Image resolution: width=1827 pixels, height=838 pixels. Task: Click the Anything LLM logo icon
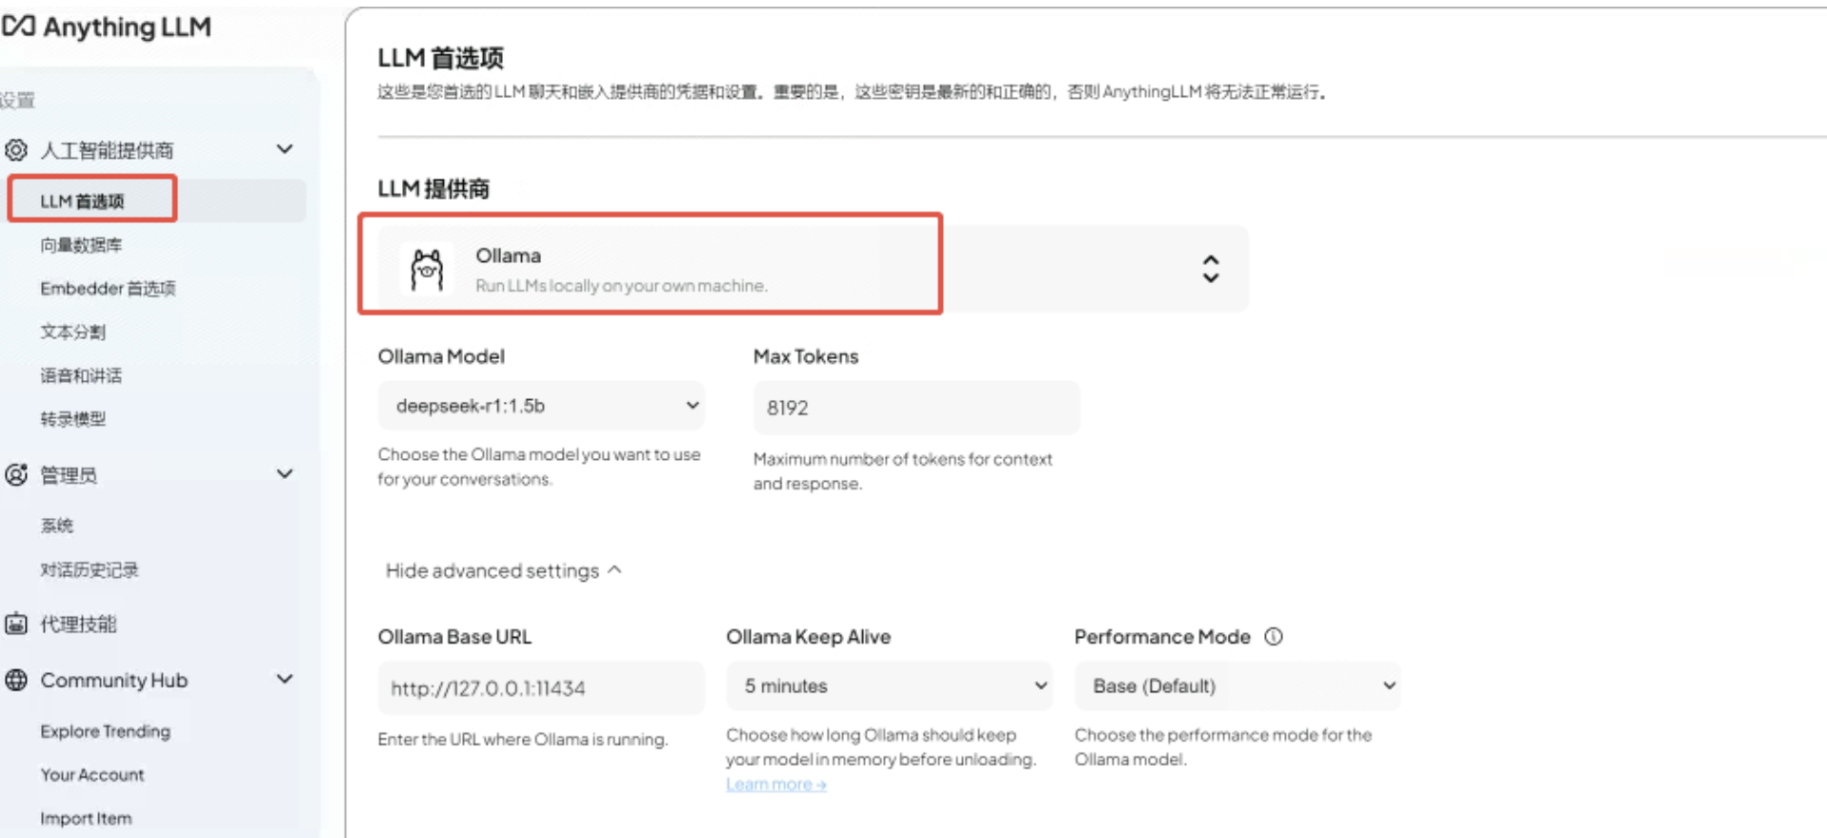click(18, 26)
